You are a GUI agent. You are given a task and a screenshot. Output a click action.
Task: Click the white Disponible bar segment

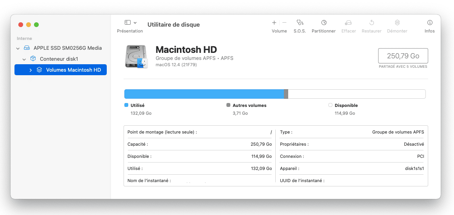(x=357, y=94)
